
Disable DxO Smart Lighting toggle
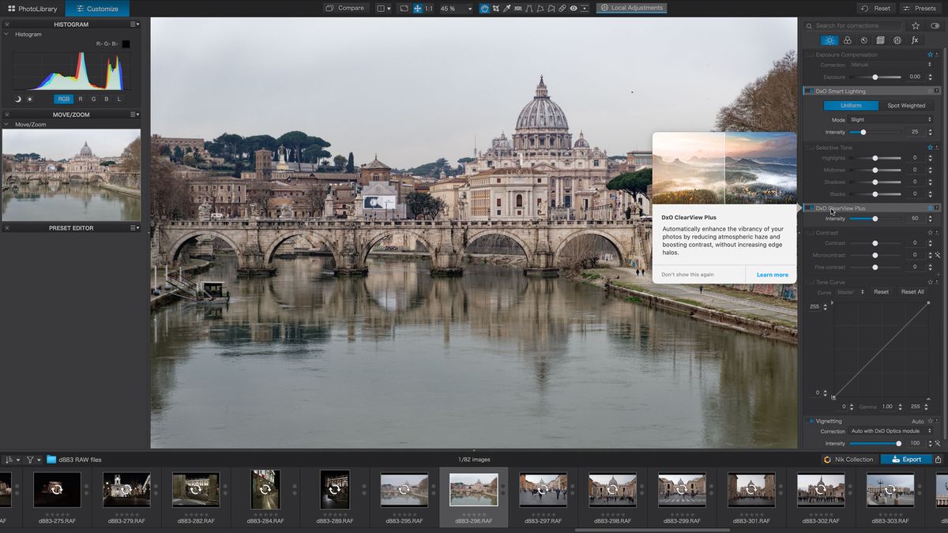(810, 91)
